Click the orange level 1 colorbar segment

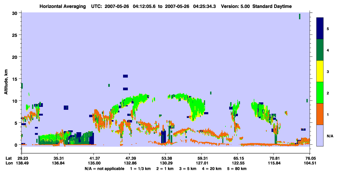320,114
